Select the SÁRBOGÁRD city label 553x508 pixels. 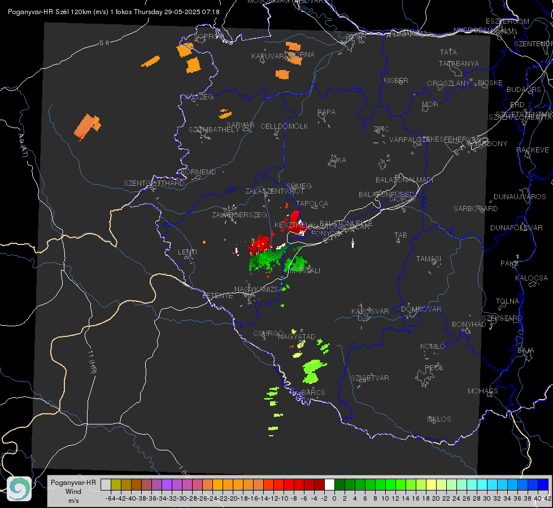pyautogui.click(x=476, y=209)
